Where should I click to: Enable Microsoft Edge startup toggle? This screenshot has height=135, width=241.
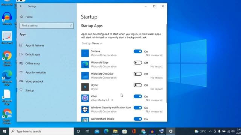tap(138, 63)
